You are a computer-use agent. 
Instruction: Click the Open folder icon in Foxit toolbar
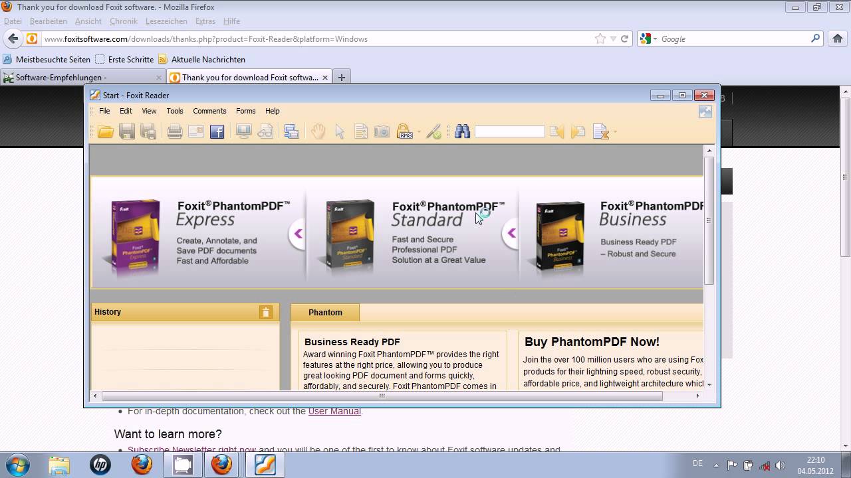(105, 131)
